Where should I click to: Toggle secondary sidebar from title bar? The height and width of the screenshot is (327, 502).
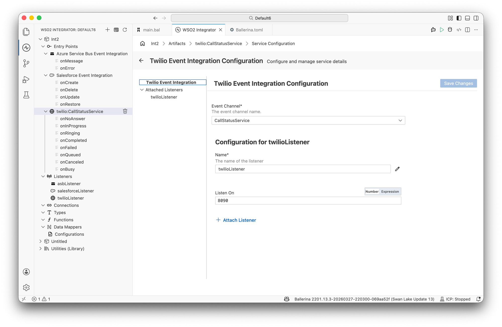click(476, 18)
